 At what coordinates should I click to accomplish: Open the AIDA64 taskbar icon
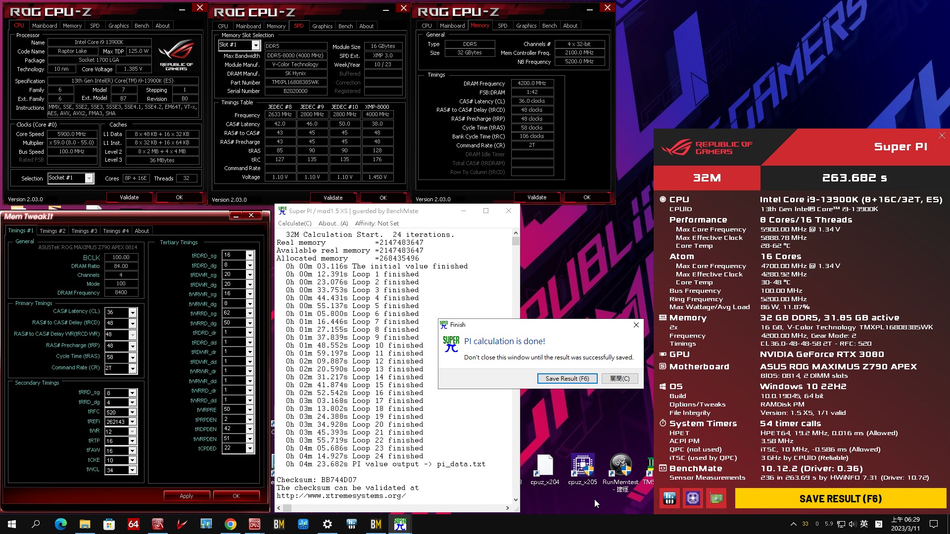[134, 524]
